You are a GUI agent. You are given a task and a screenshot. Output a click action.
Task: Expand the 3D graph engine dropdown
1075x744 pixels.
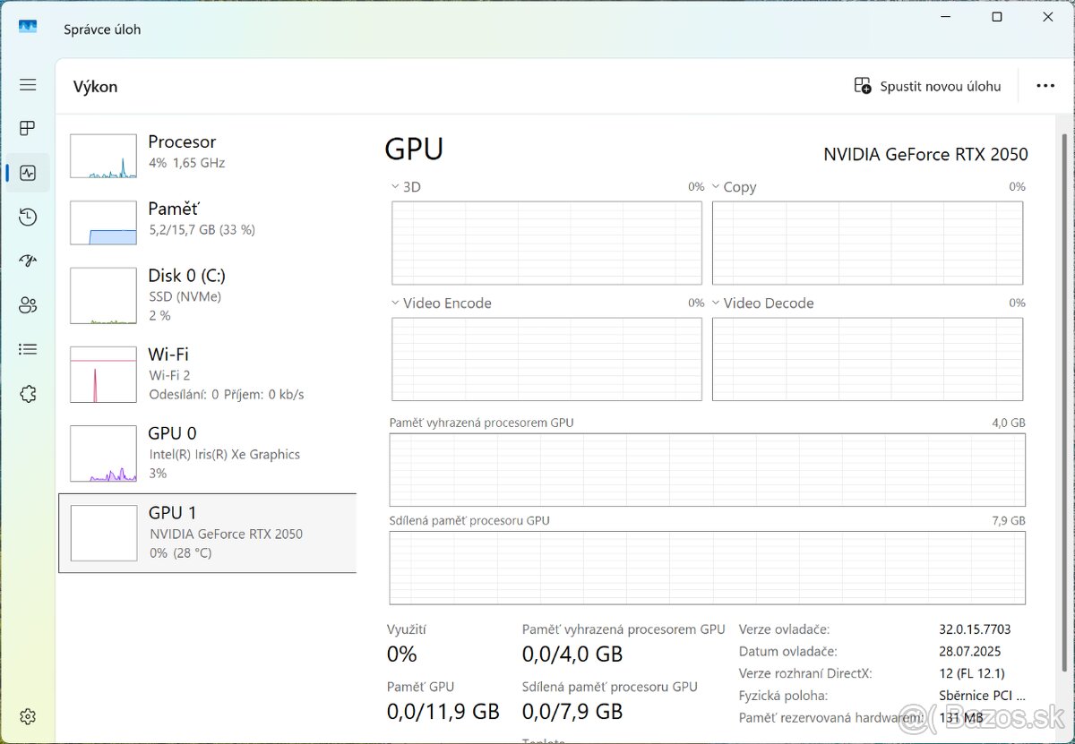click(396, 187)
